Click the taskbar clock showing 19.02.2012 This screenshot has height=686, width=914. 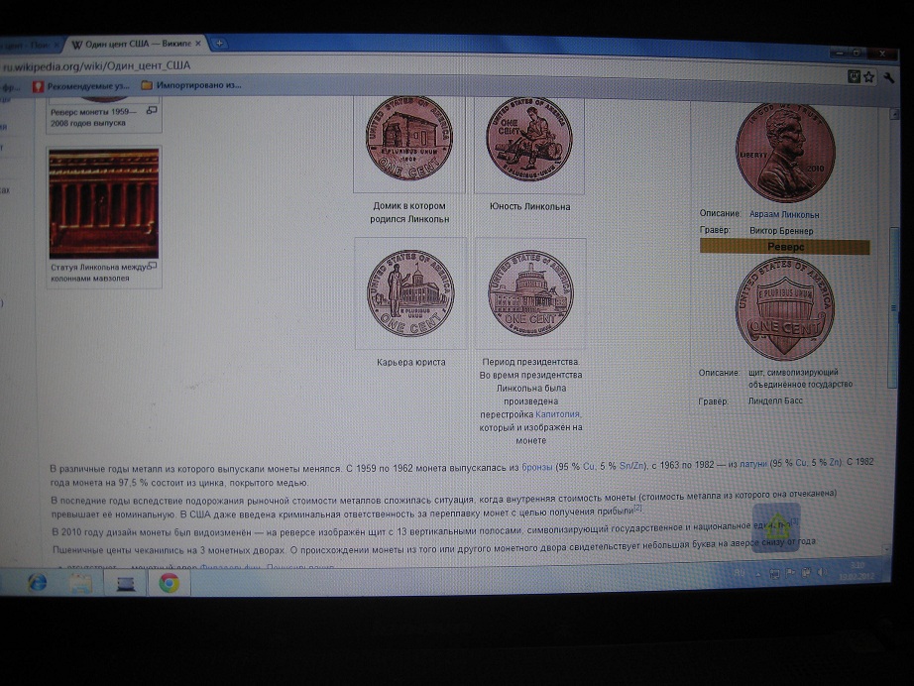click(x=856, y=571)
